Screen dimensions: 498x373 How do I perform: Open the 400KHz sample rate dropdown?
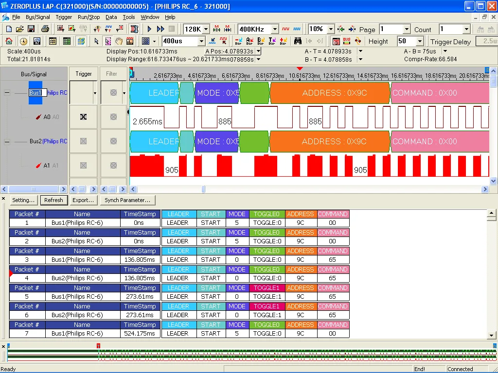pos(275,29)
